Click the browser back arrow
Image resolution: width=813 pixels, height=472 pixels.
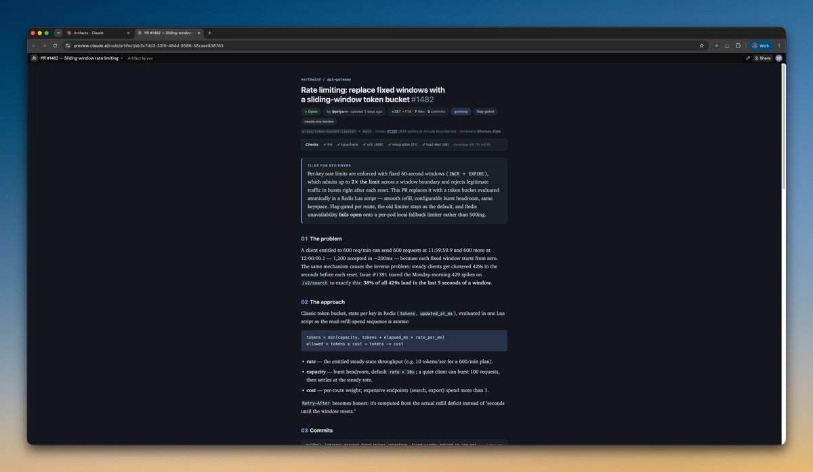click(34, 45)
